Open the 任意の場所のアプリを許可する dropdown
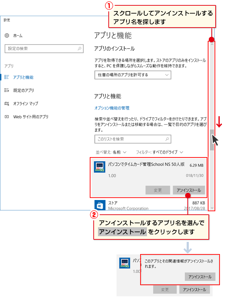The width and height of the screenshot is (231, 297). (x=132, y=75)
